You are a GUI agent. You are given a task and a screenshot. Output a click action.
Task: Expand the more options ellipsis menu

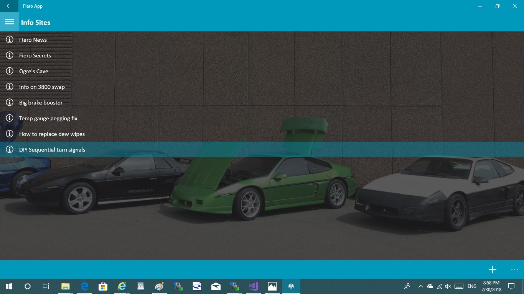515,269
